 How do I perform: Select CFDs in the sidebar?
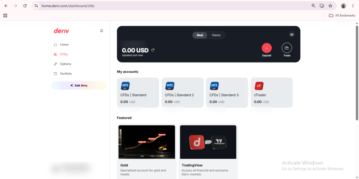tap(64, 54)
